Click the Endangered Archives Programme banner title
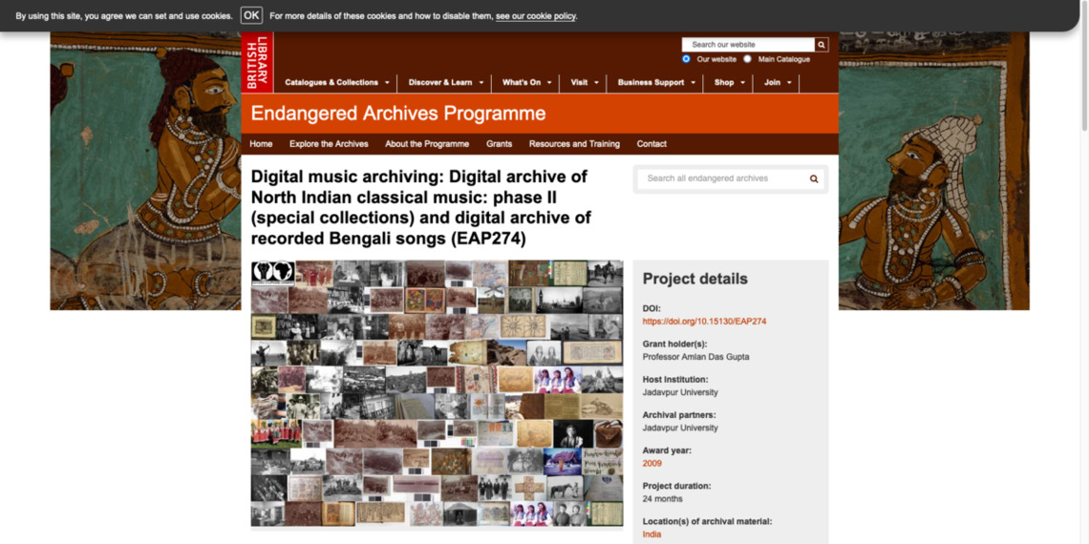This screenshot has height=544, width=1089. 398,114
